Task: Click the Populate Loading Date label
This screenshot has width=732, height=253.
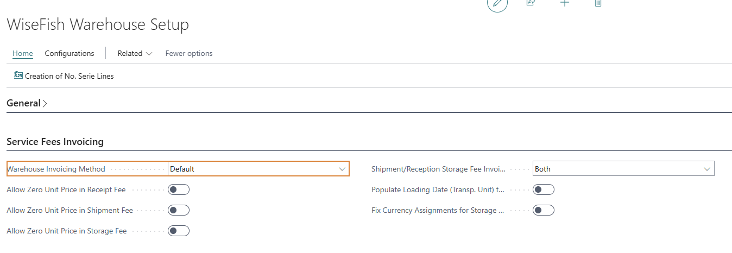Action: coord(438,189)
